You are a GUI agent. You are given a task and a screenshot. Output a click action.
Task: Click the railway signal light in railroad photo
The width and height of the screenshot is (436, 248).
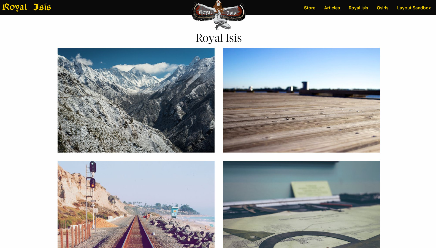93,175
